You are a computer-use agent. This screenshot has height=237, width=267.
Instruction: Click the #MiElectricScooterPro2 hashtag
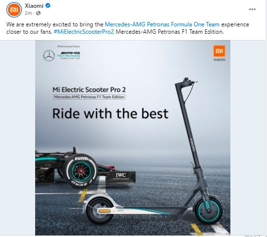click(84, 32)
